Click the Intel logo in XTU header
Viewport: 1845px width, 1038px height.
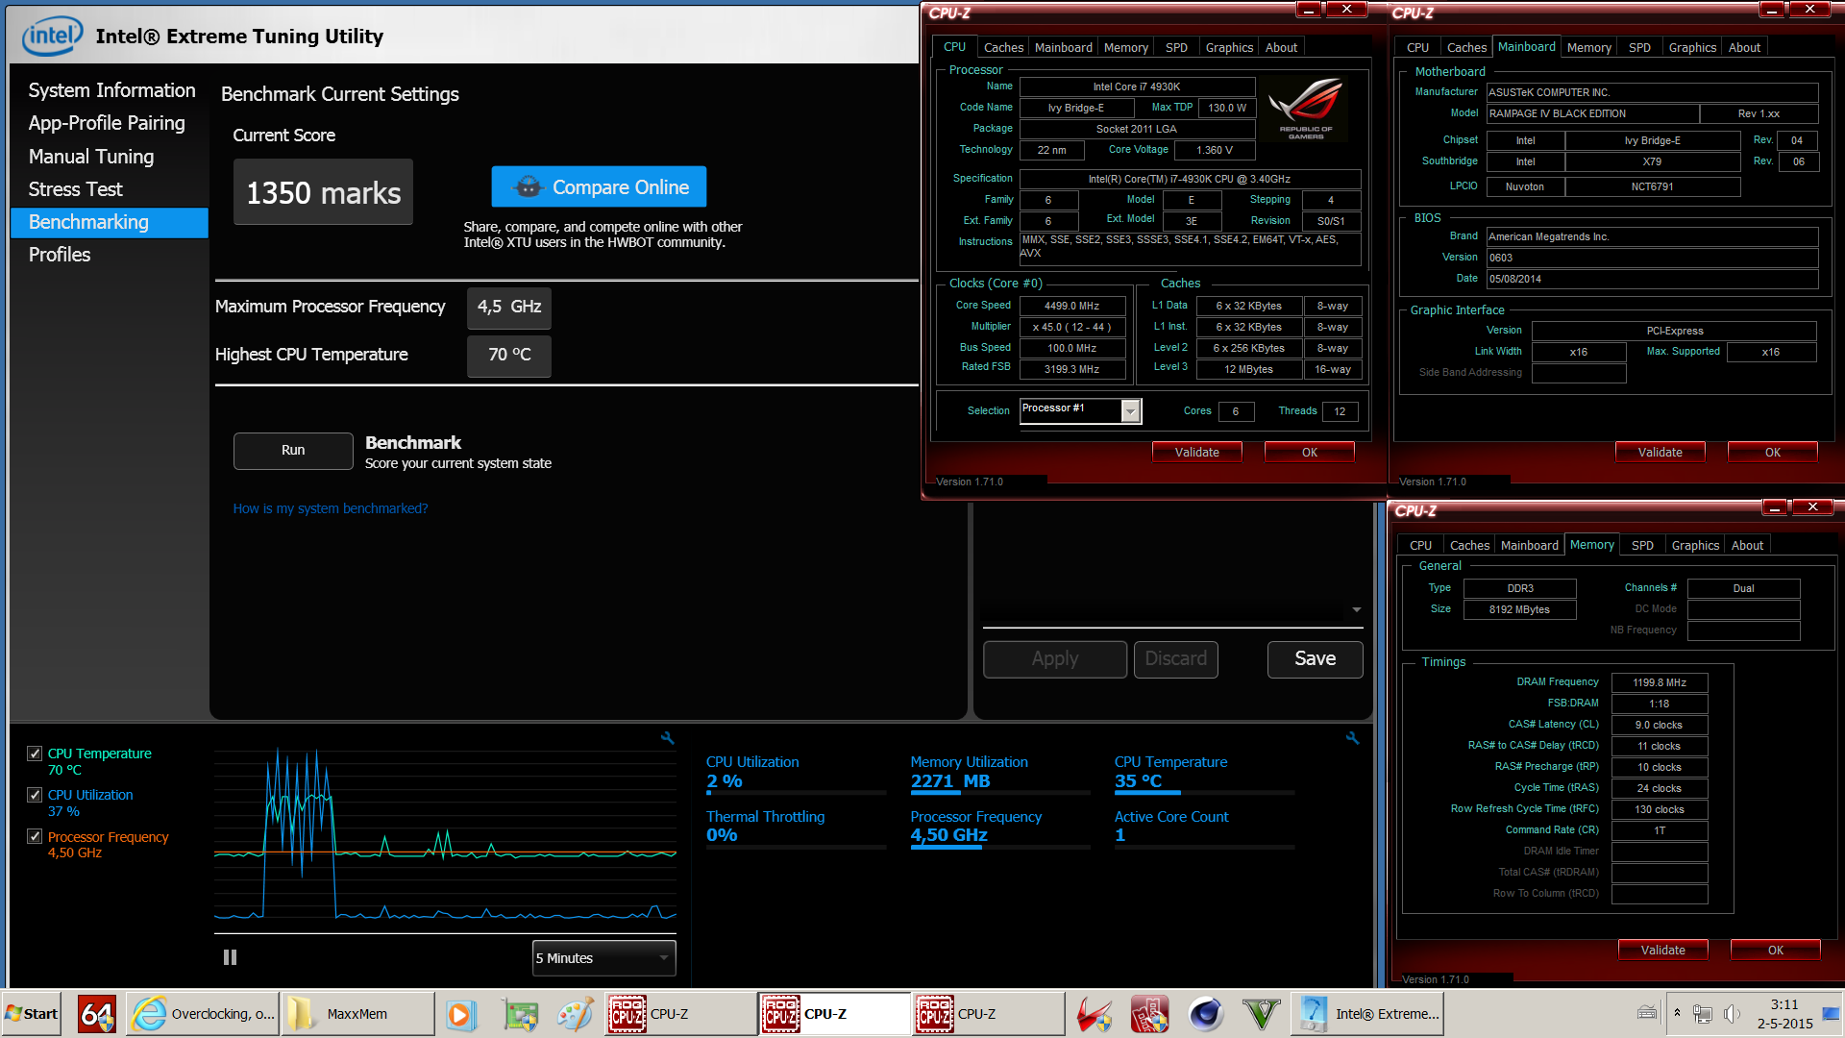[x=52, y=37]
